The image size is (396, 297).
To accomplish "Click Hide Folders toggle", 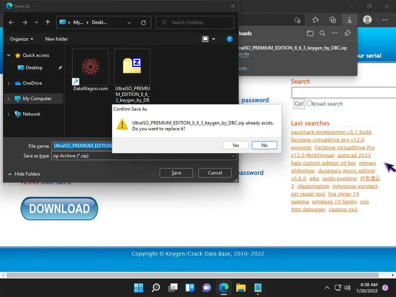I will (x=24, y=174).
